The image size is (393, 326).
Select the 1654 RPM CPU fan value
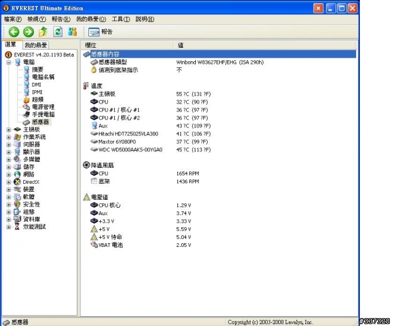pyautogui.click(x=187, y=173)
